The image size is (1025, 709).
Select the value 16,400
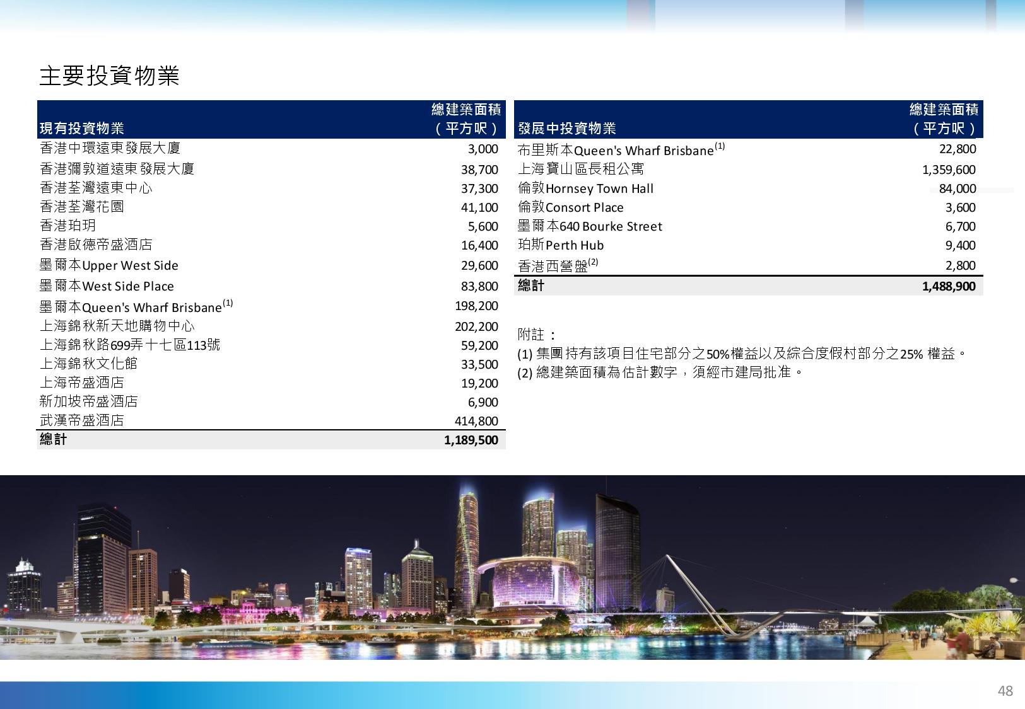[479, 245]
